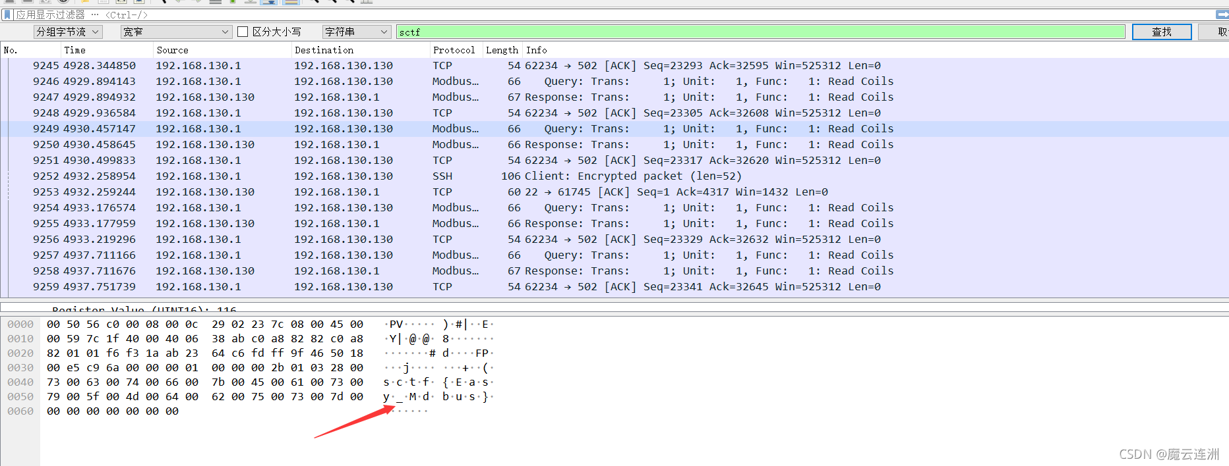
Task: Click hex bytes on offset 0010 line
Action: (205, 339)
